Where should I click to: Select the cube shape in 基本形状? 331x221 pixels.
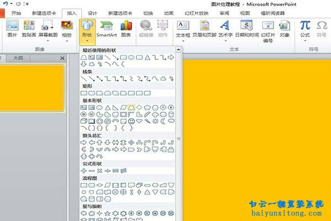(84, 121)
